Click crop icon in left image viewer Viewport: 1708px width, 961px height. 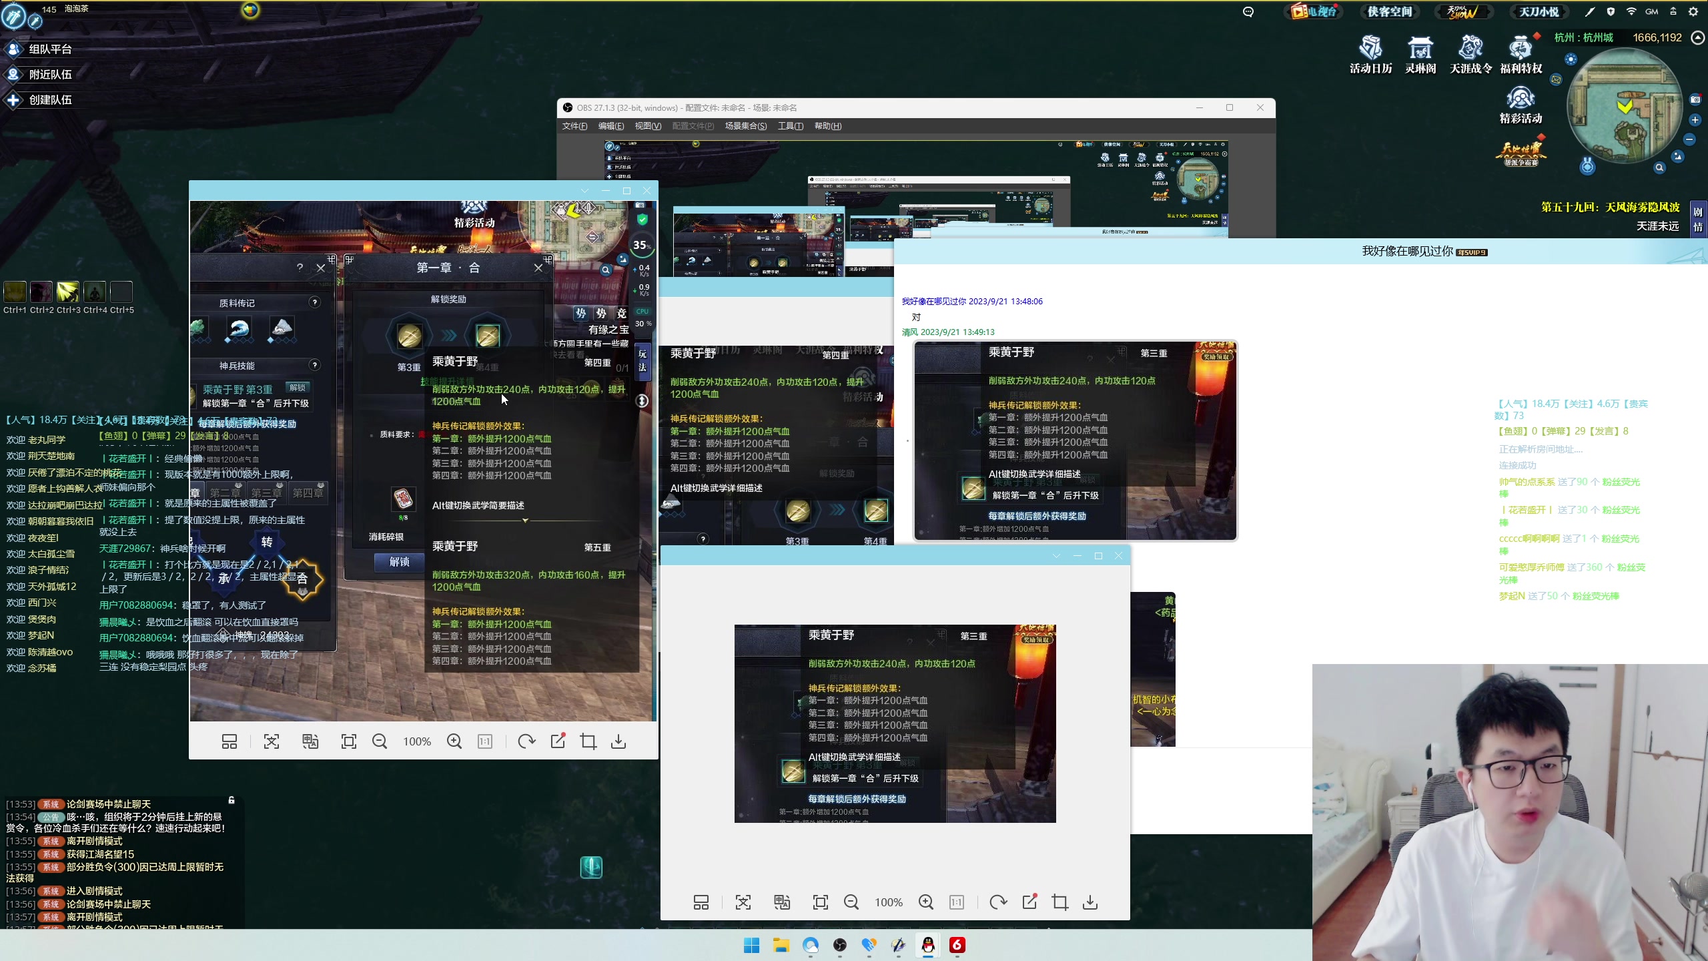pyautogui.click(x=588, y=741)
